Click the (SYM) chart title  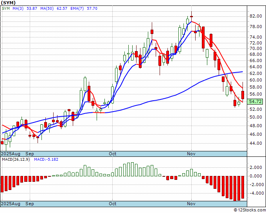click(x=8, y=3)
